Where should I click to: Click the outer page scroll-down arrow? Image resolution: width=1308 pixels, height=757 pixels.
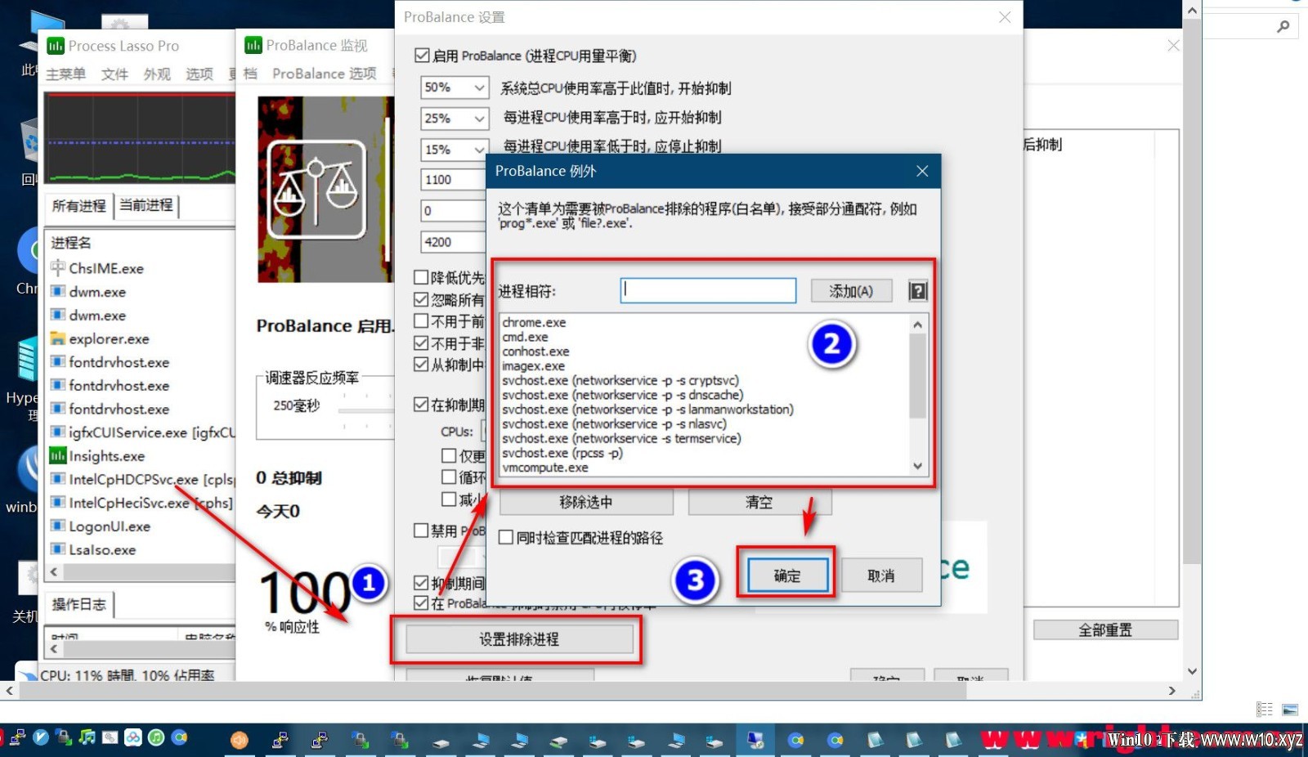click(x=1193, y=671)
